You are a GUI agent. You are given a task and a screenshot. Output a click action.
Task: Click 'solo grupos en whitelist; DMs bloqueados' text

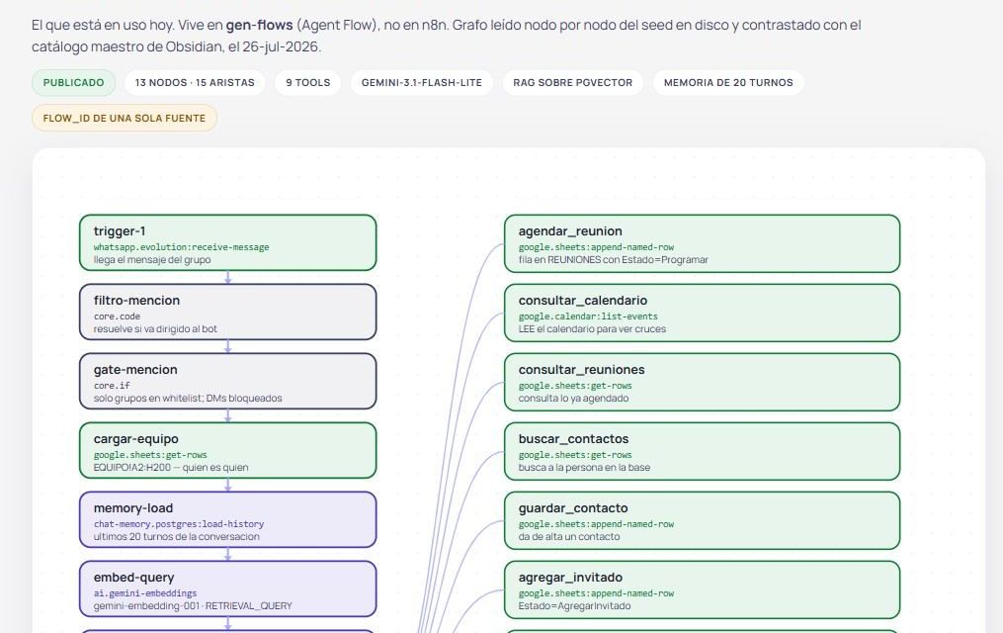click(x=188, y=399)
